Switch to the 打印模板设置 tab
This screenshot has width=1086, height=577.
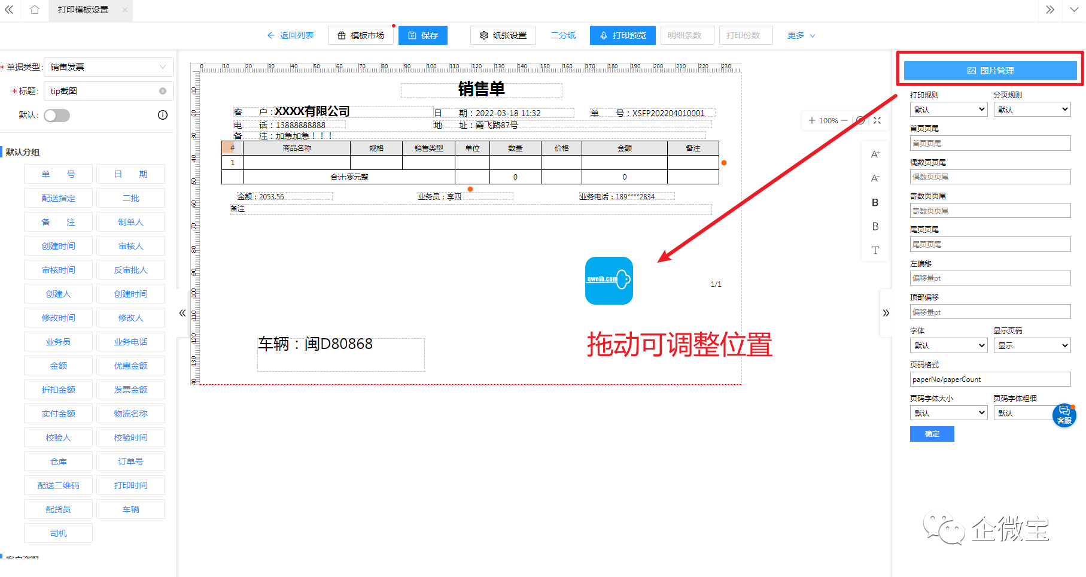pos(84,10)
